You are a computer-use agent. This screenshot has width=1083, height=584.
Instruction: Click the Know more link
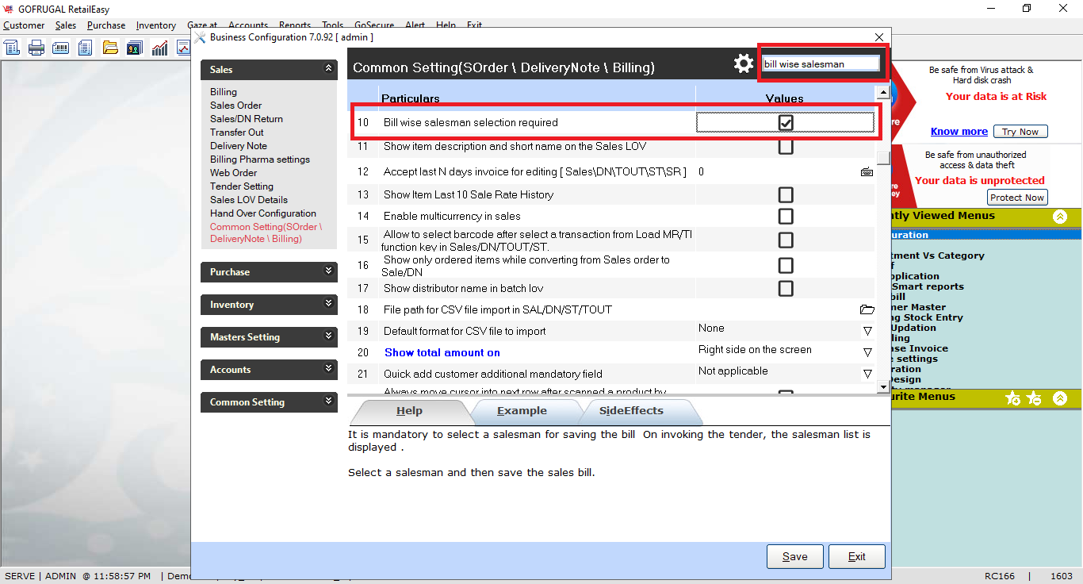[959, 132]
